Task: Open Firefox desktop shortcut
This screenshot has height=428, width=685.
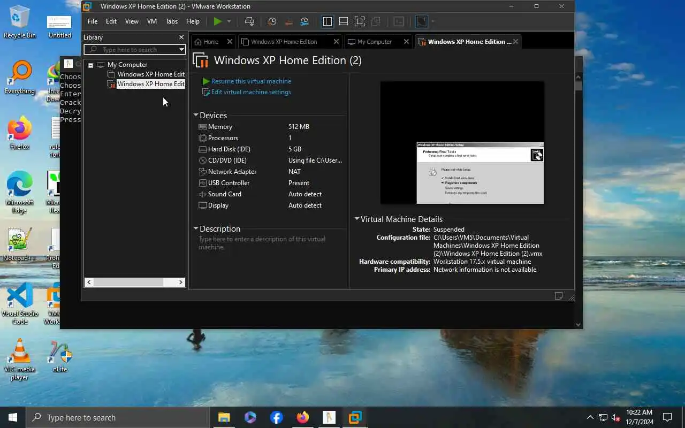Action: tap(20, 133)
